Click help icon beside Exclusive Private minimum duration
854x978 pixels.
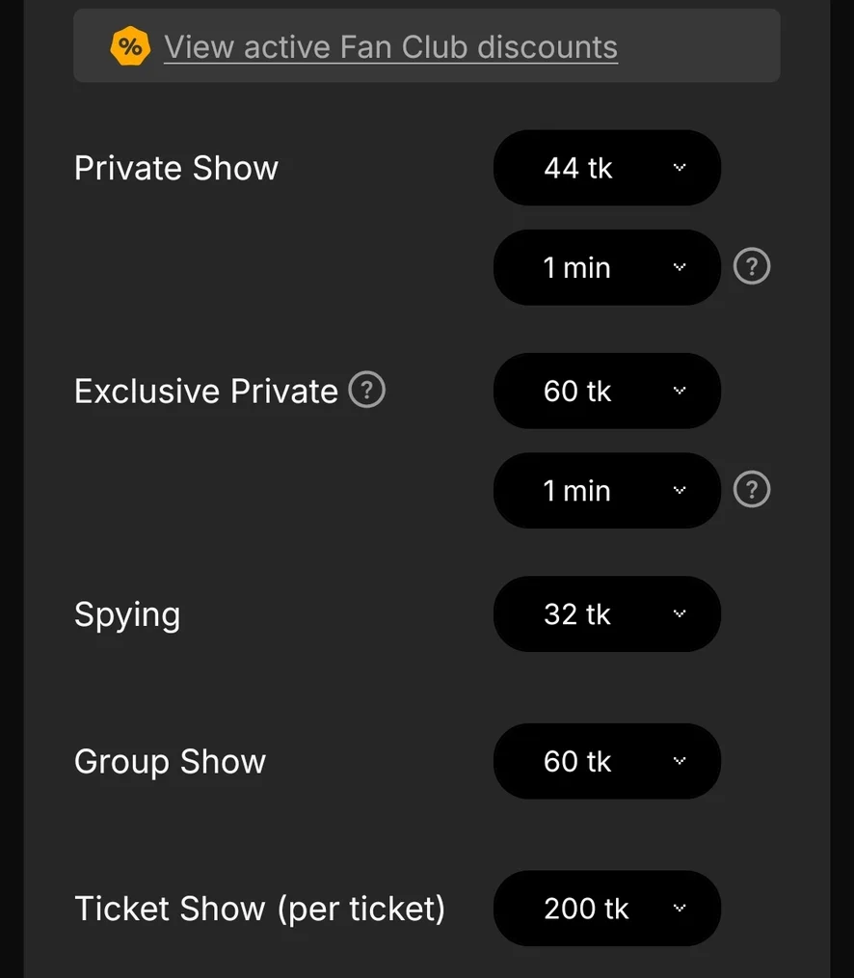[752, 490]
